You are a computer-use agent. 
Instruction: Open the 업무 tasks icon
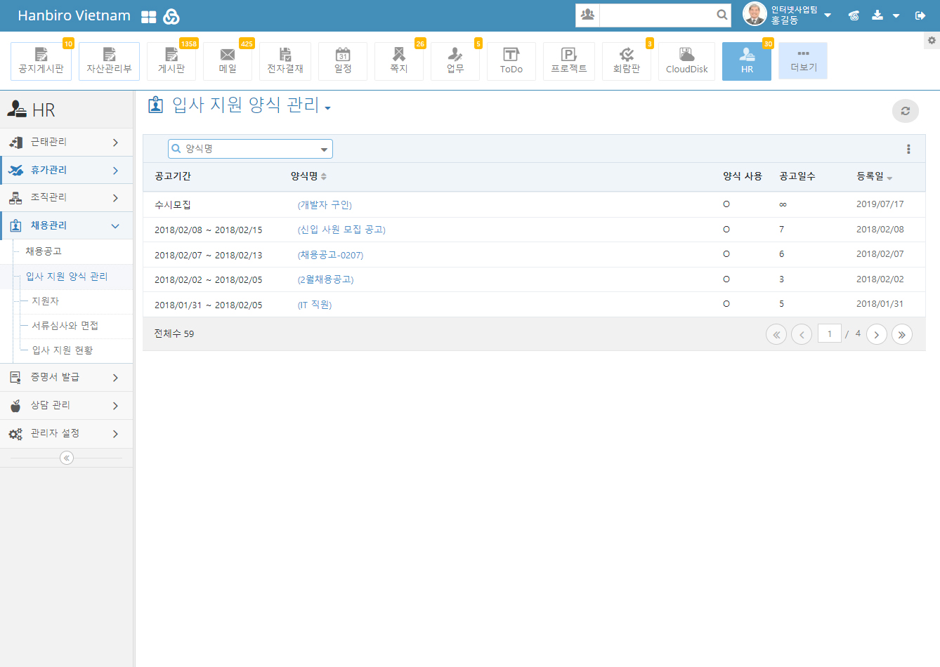pyautogui.click(x=455, y=61)
